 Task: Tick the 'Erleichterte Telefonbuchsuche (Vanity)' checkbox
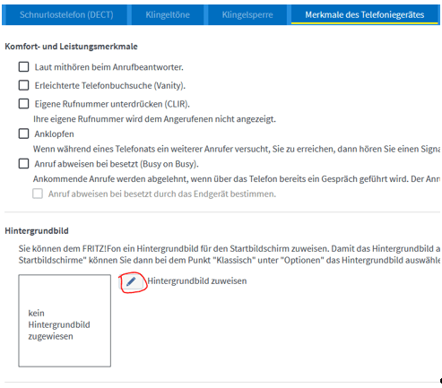[24, 85]
